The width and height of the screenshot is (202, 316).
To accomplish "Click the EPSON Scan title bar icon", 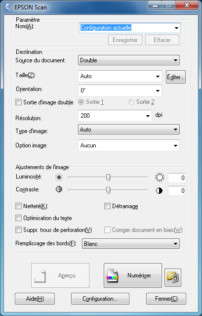I will 8,7.
